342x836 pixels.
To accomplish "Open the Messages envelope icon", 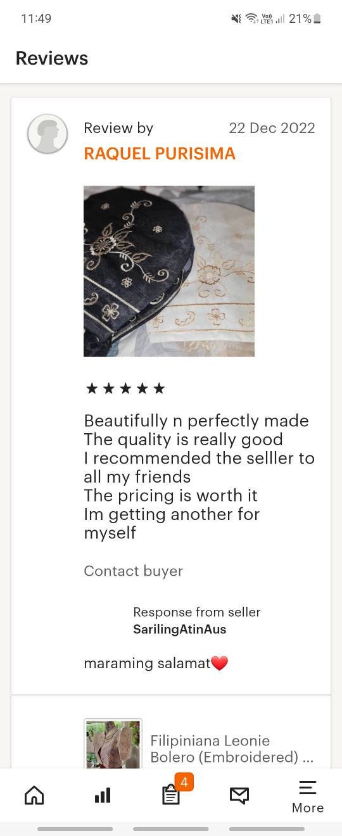I will click(x=239, y=795).
